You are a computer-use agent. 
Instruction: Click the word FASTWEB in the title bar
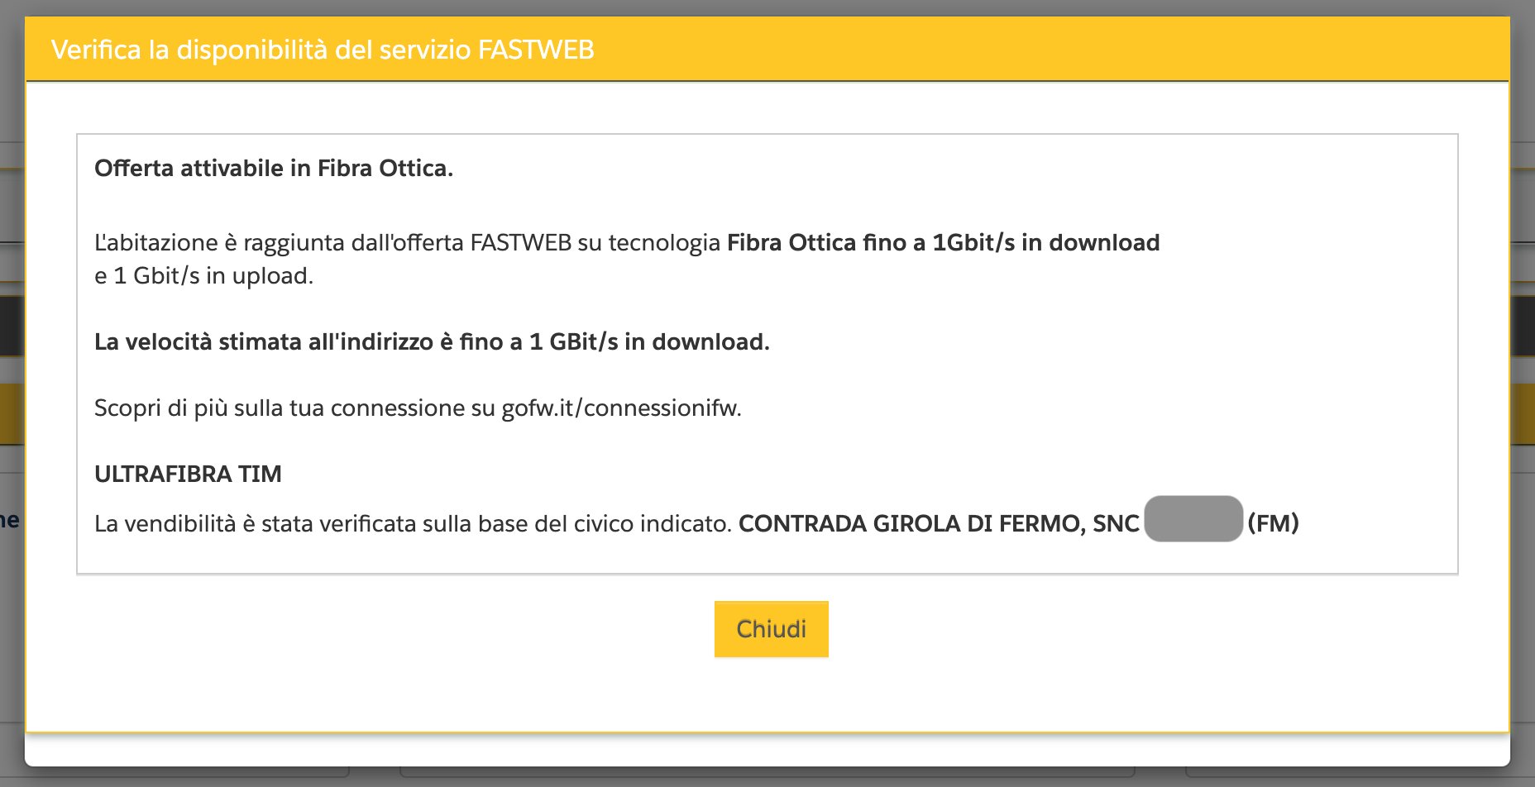point(535,50)
